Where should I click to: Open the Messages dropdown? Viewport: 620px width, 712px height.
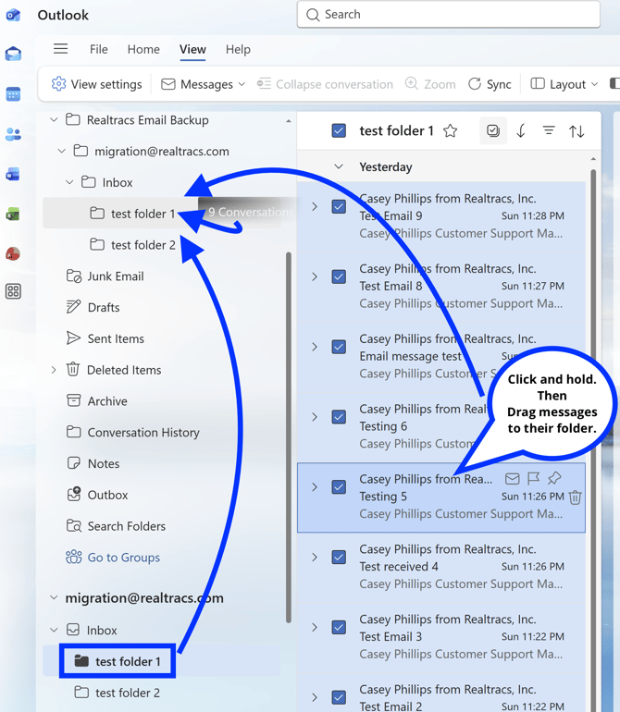click(x=204, y=84)
